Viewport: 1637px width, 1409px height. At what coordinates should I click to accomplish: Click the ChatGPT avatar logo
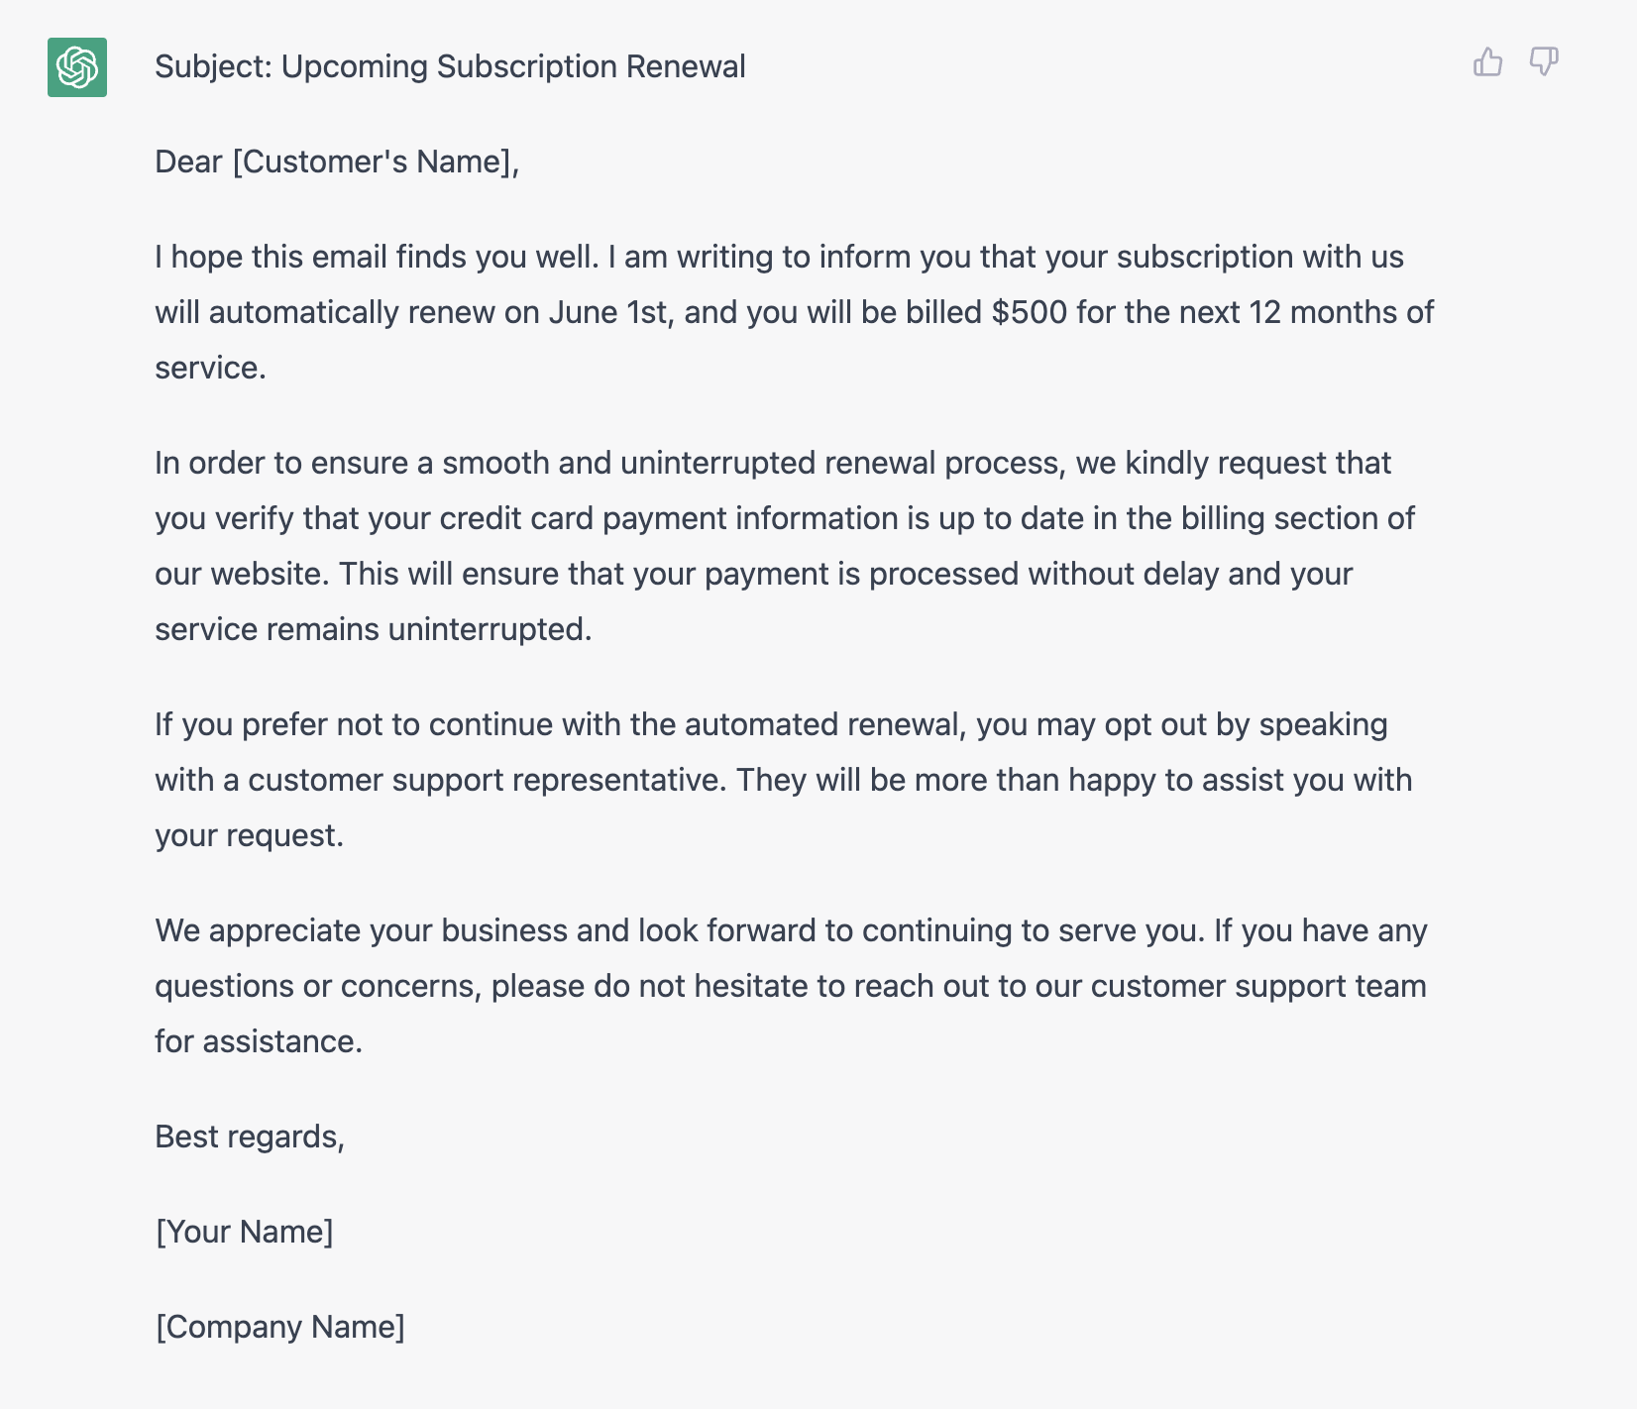pos(77,67)
